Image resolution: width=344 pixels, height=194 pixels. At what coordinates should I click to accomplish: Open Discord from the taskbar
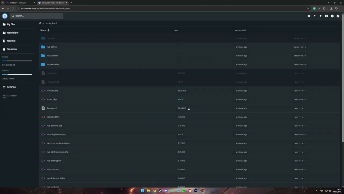coord(166,191)
